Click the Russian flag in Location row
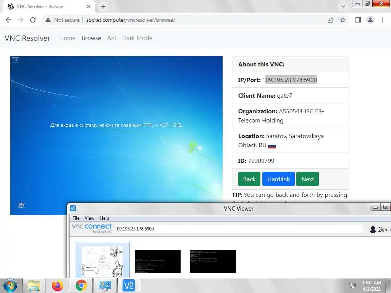391x293 pixels. pos(272,146)
